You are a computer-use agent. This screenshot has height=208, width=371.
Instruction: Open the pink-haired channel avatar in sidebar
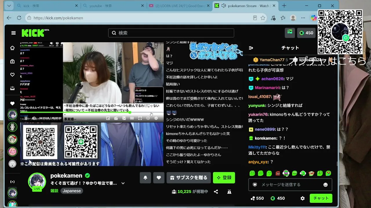[12, 151]
